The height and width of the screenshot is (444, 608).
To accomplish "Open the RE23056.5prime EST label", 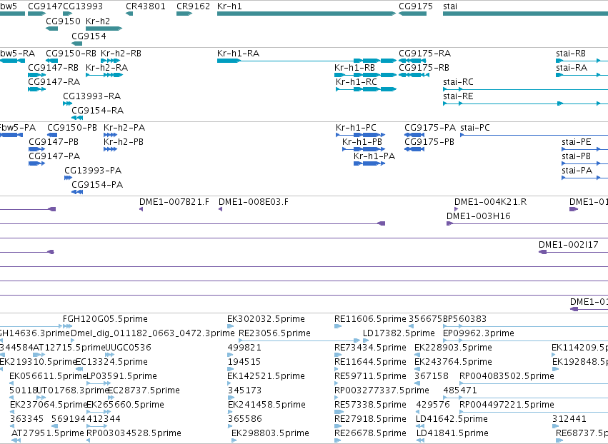I will pos(274,333).
